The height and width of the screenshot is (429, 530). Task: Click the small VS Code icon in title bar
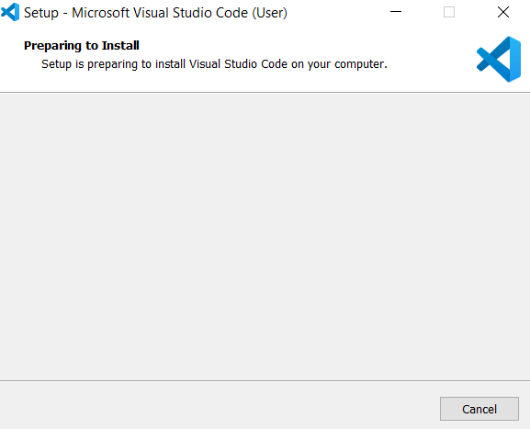10,12
